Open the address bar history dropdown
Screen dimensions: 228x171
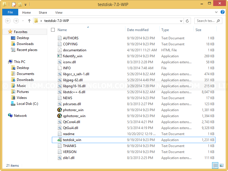(x=181, y=21)
